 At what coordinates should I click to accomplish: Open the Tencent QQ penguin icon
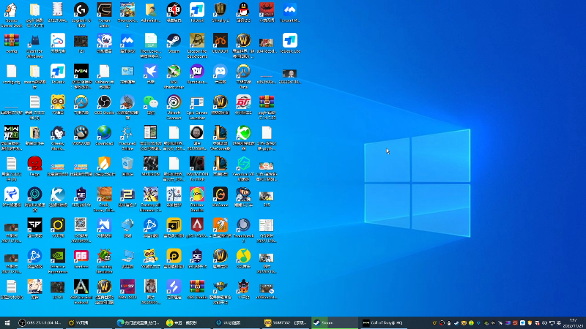click(x=243, y=12)
